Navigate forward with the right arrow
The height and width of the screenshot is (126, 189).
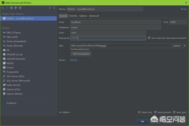point(54,8)
